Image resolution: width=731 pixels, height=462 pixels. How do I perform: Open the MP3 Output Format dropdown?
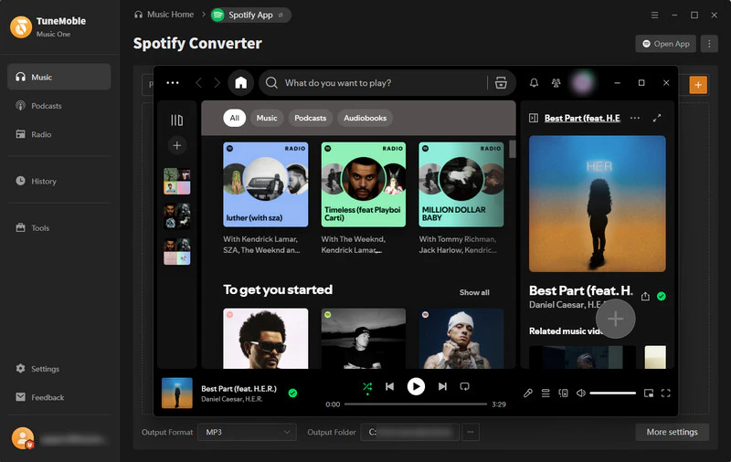(247, 432)
